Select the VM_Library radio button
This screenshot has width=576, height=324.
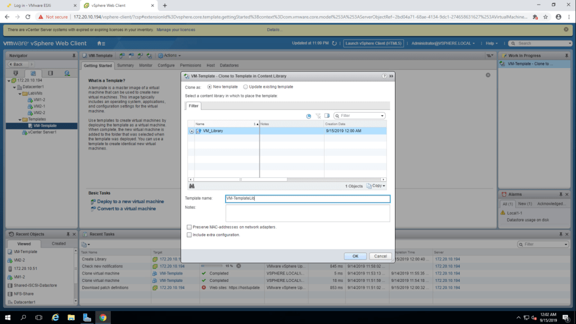[192, 130]
